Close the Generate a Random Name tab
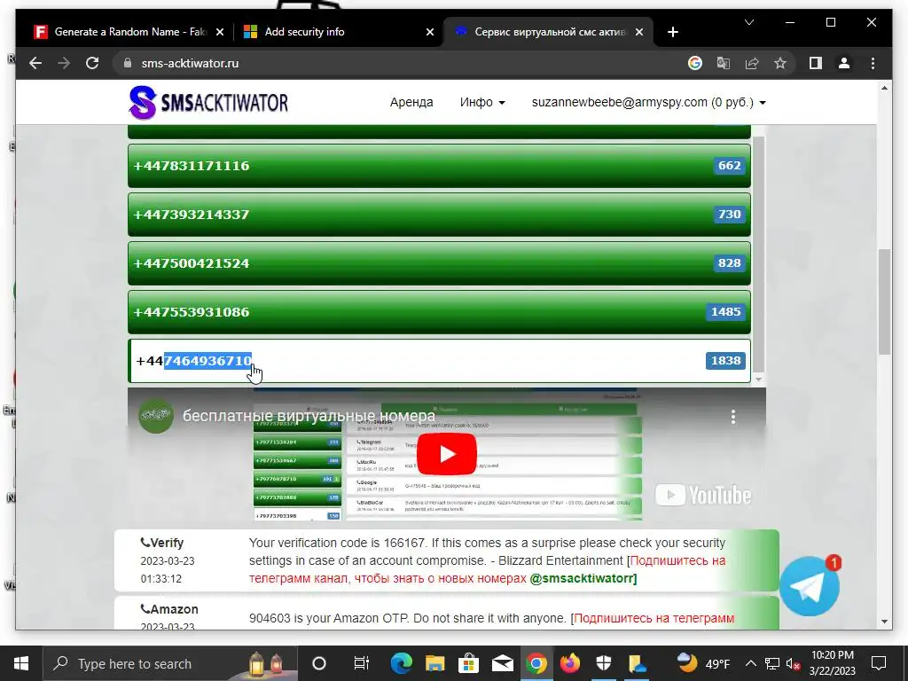908x681 pixels. 220,32
